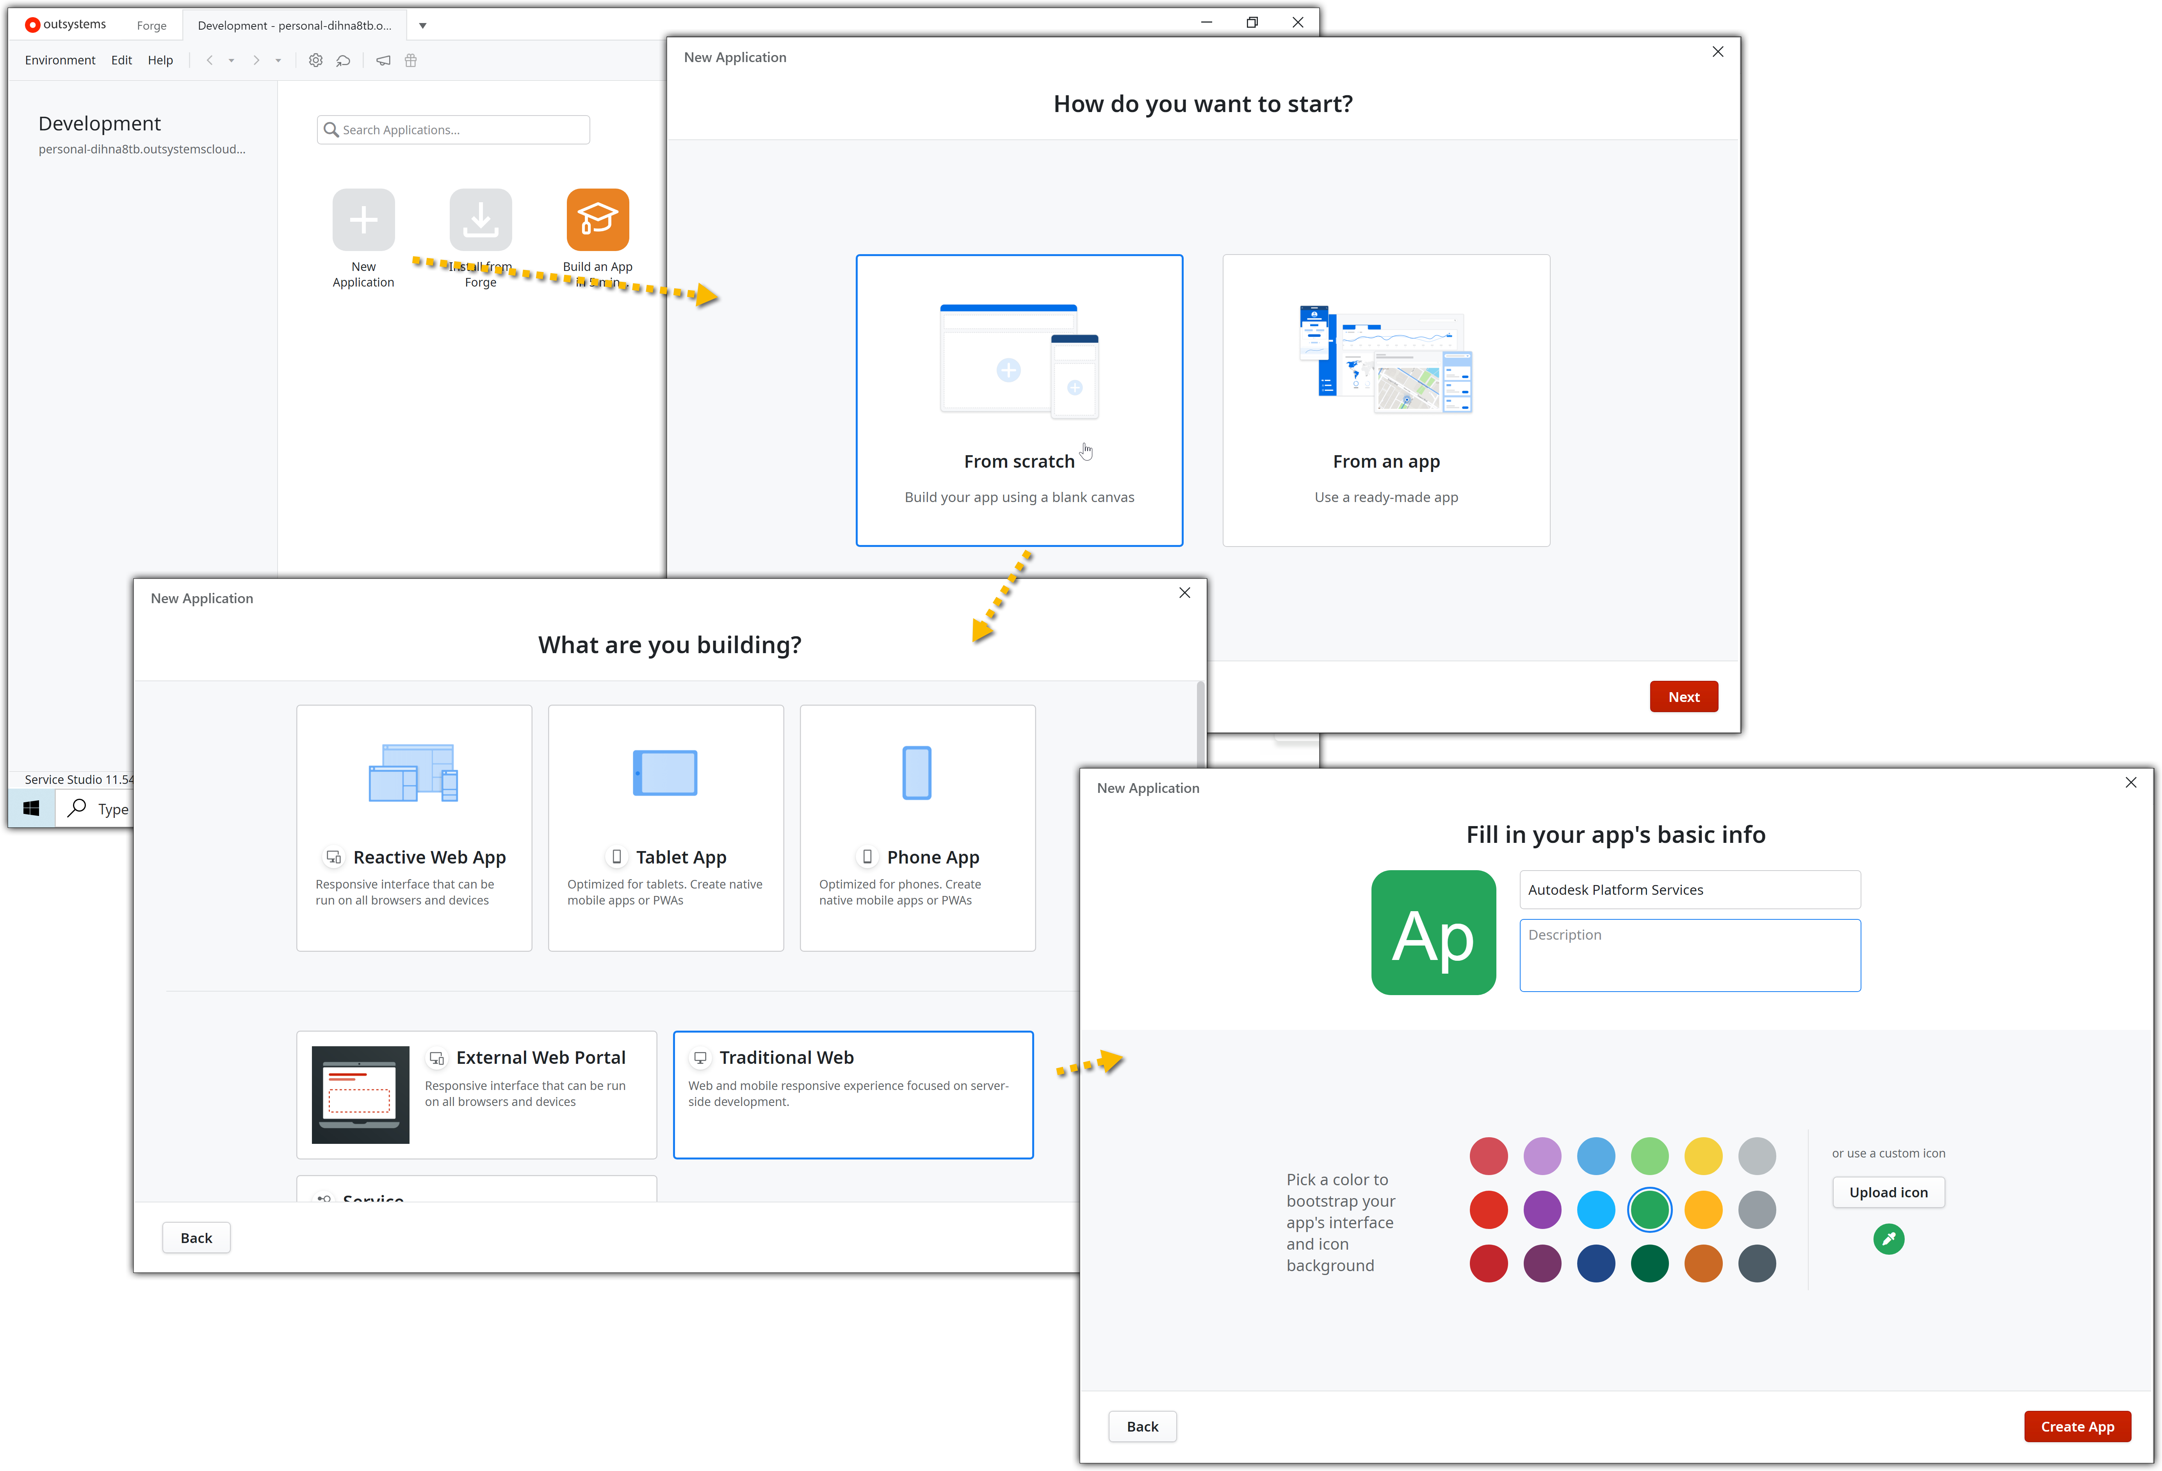Click Upload icon button for app
The image size is (2162, 1471).
point(1888,1190)
